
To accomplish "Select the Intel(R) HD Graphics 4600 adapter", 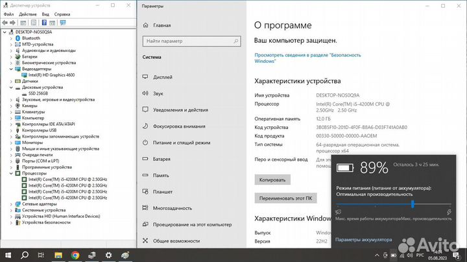I will point(51,75).
